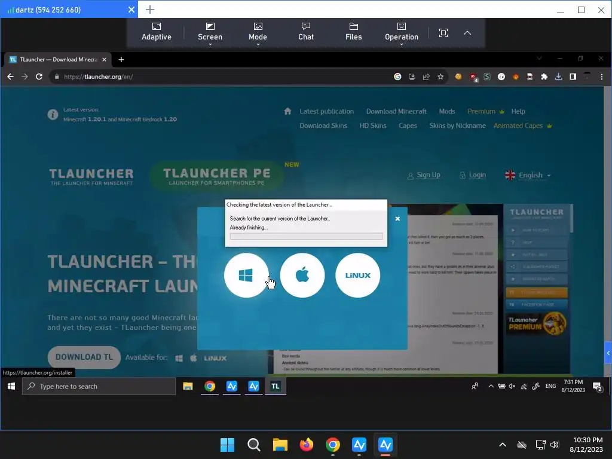Click the TLauncher Premium banner in the screenshot

pos(536,323)
